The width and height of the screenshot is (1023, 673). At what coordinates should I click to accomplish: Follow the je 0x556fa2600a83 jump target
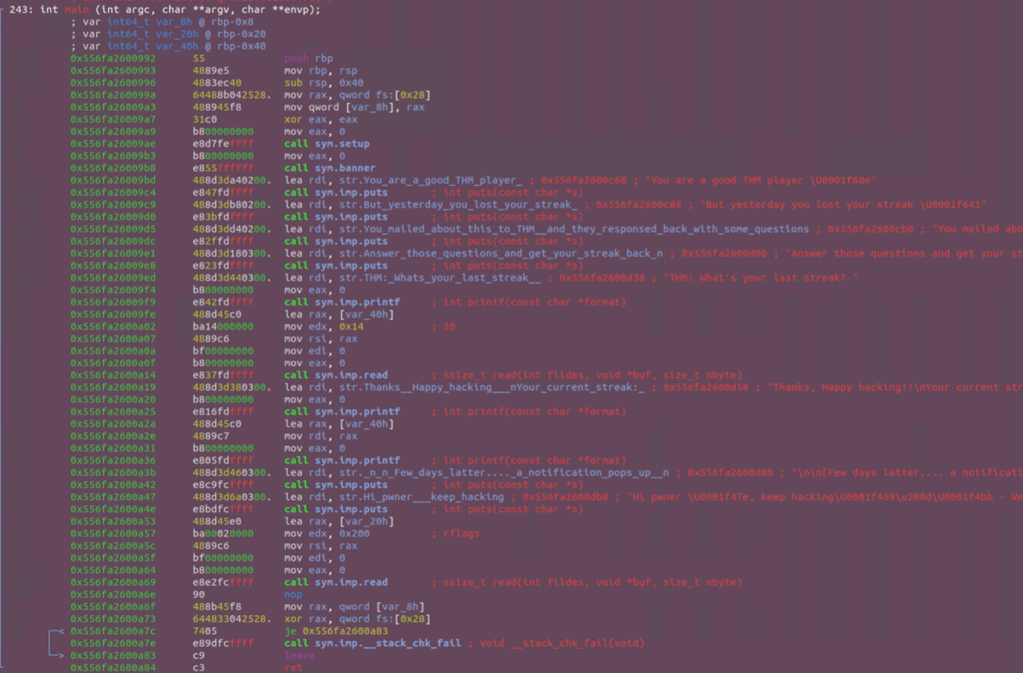[x=339, y=631]
